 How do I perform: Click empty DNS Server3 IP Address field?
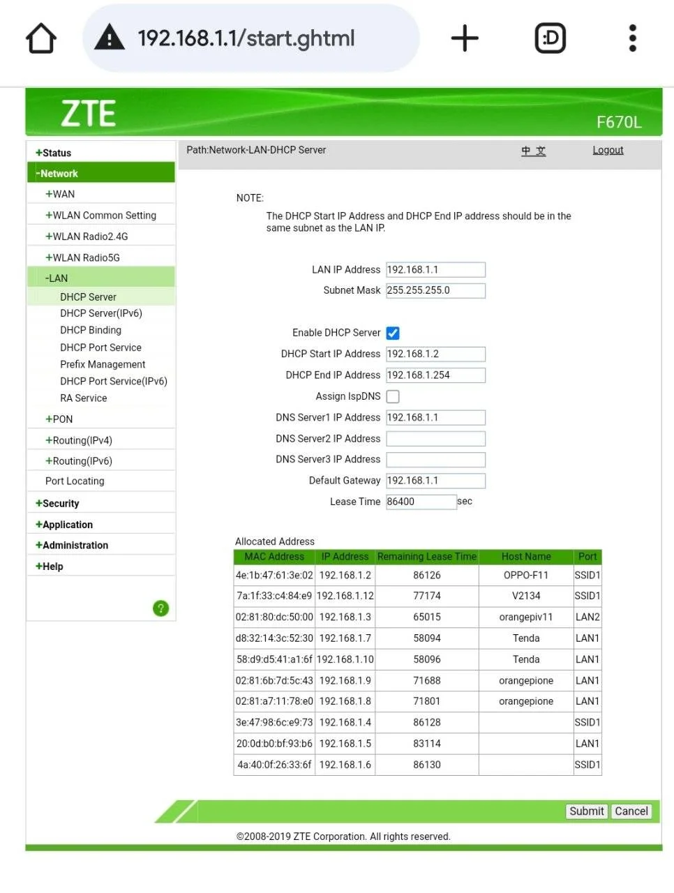tap(435, 460)
